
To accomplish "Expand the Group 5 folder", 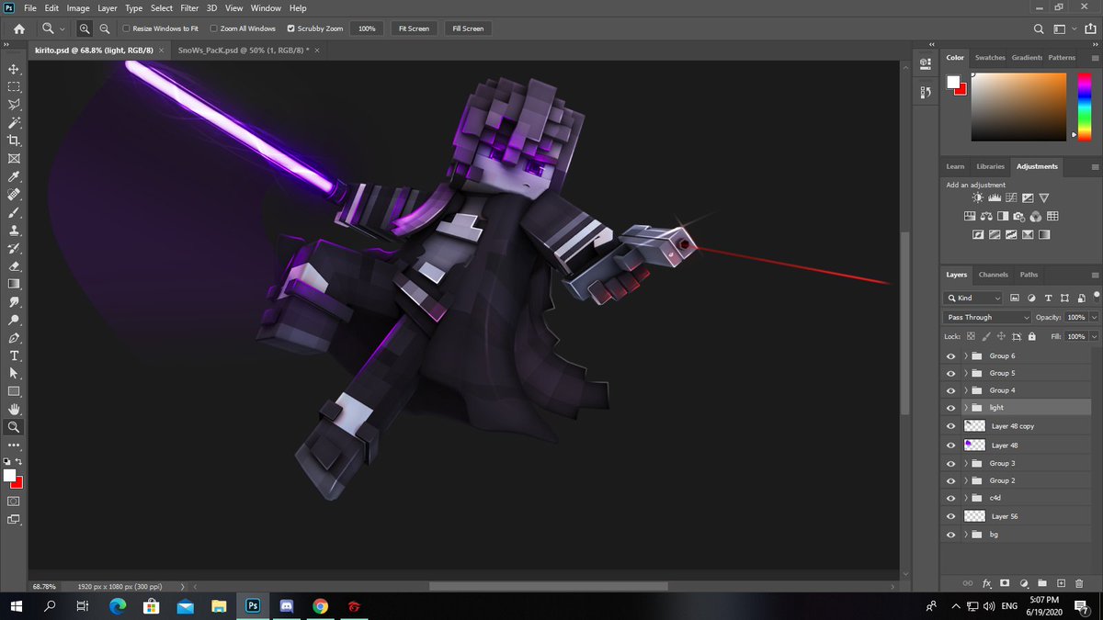I will click(965, 373).
